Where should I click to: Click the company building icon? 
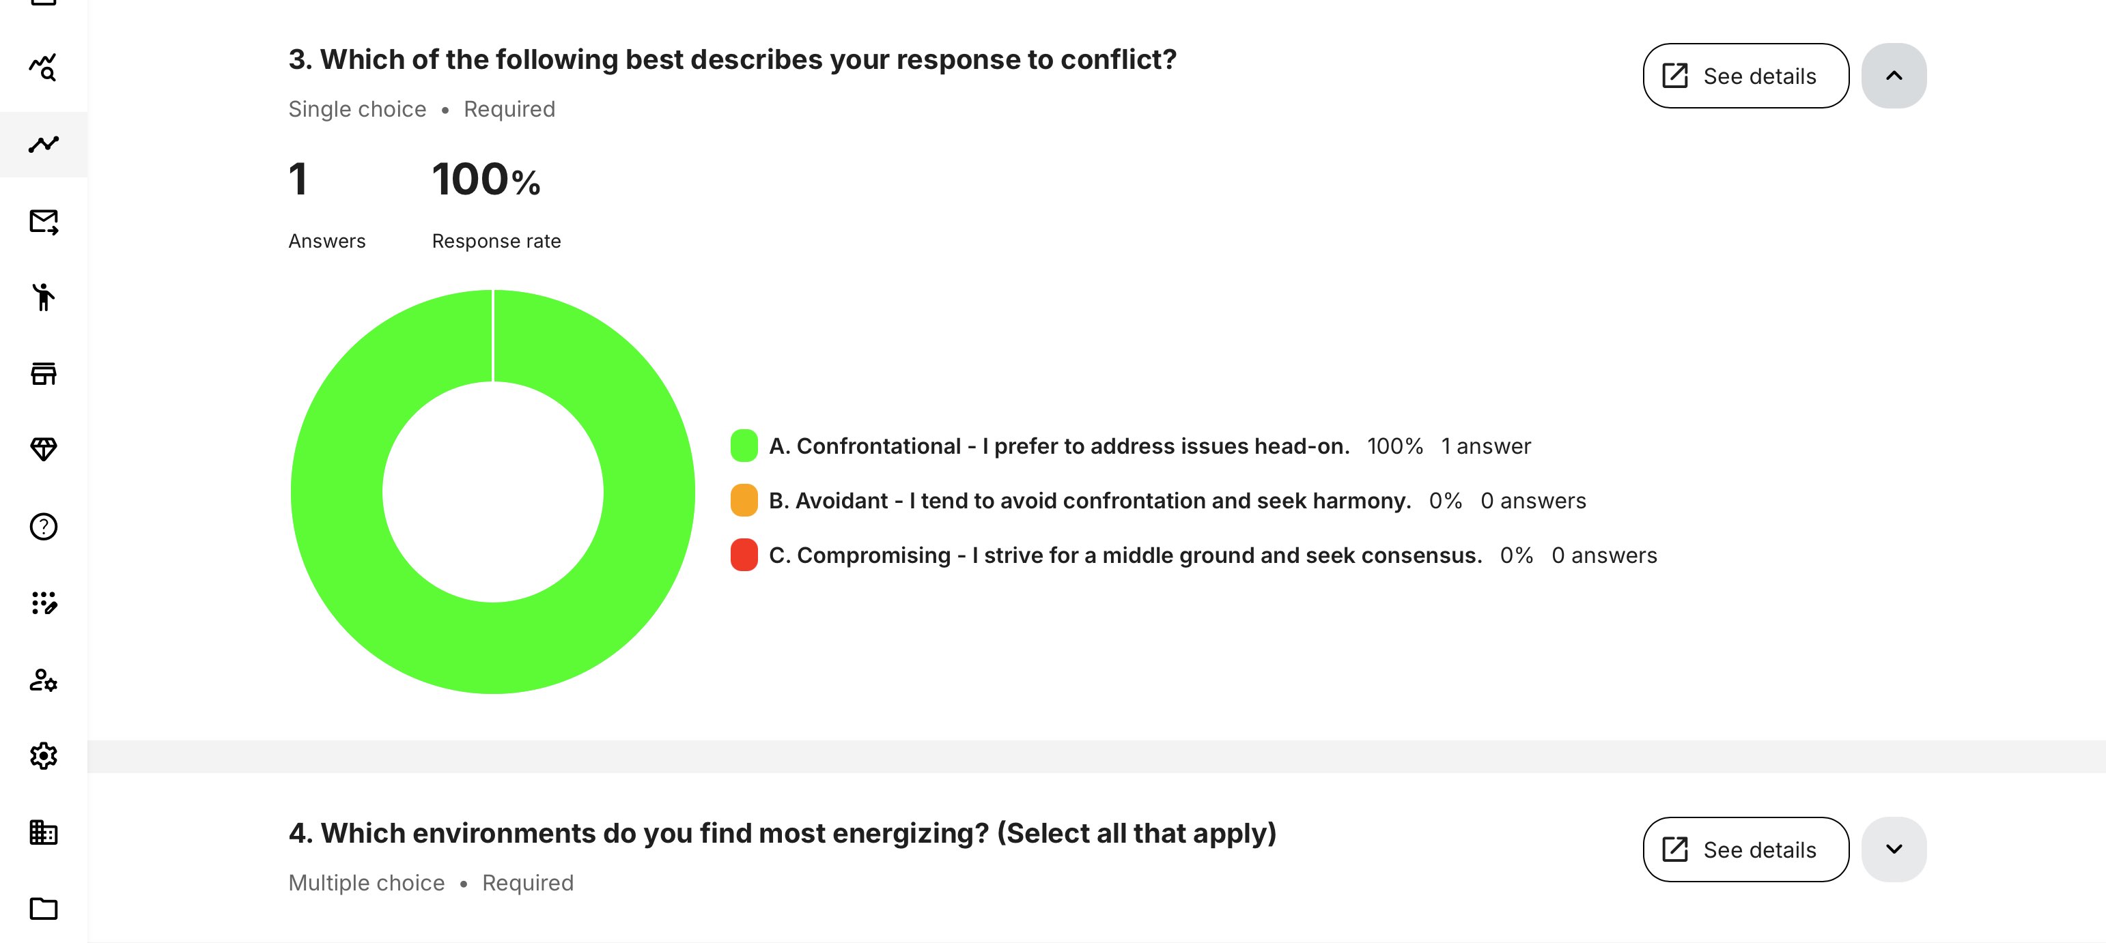tap(44, 832)
